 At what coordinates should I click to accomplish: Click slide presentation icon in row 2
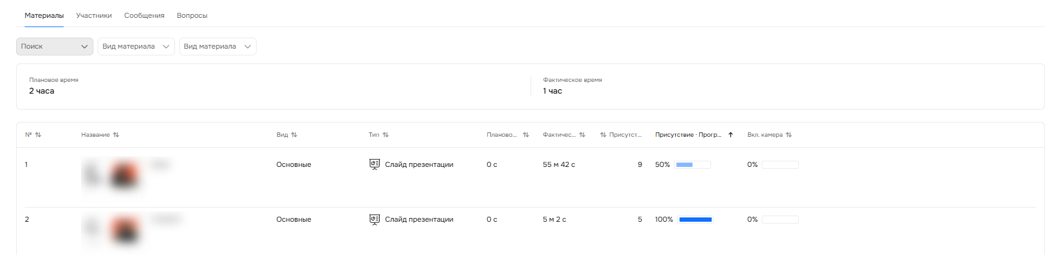coord(375,219)
